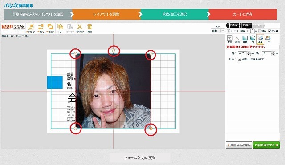Click the large 会 text on card
285x165 pixels.
pos(72,98)
